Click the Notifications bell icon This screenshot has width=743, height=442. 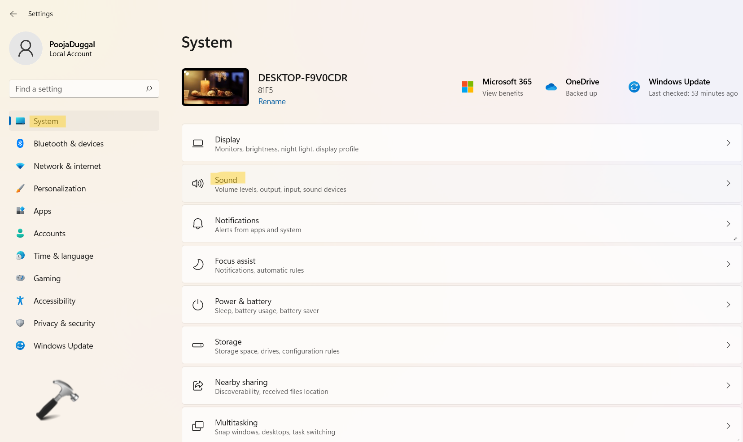tap(198, 224)
